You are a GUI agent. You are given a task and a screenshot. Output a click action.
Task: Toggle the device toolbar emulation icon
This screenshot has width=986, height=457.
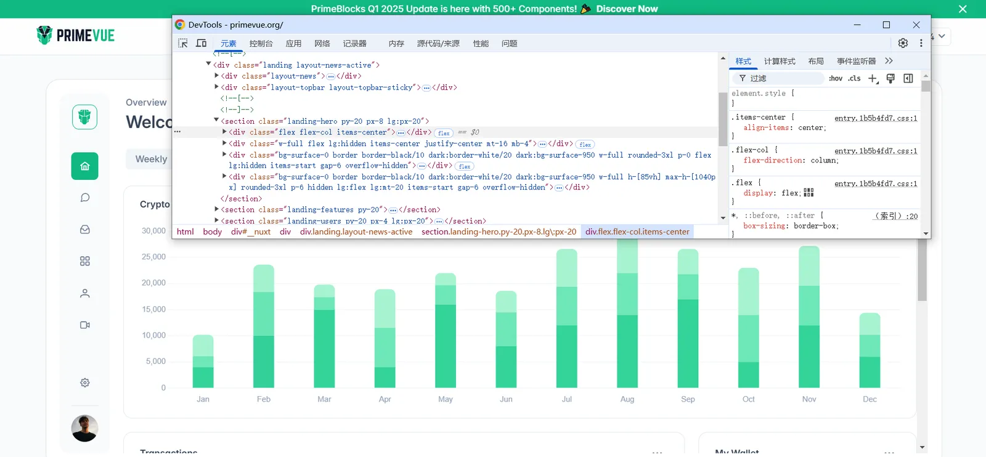(x=201, y=43)
